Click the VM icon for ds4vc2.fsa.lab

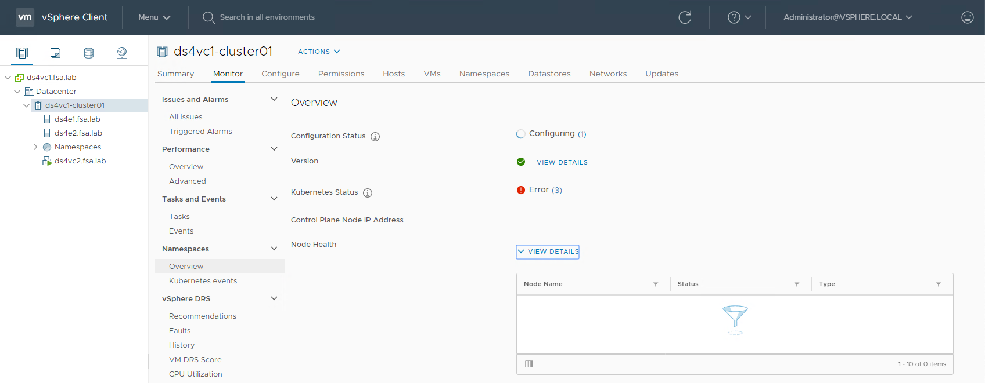(x=47, y=161)
